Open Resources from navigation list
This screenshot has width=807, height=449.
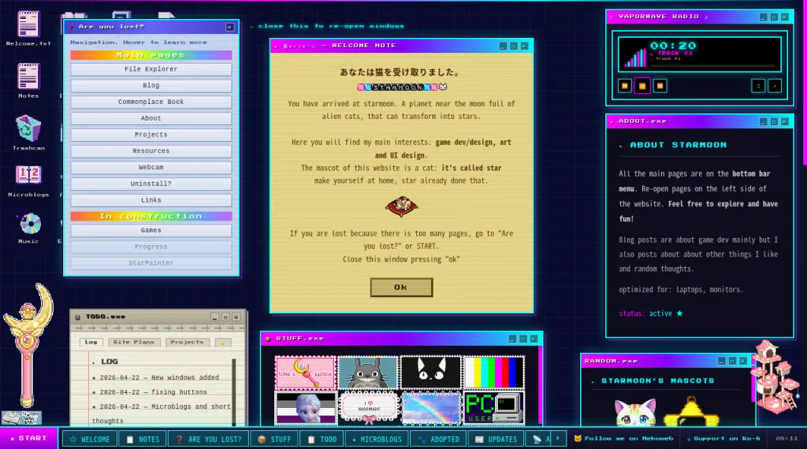(151, 151)
